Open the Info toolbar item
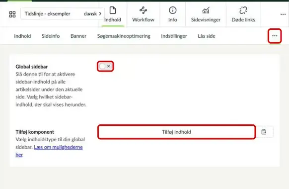 (172, 14)
